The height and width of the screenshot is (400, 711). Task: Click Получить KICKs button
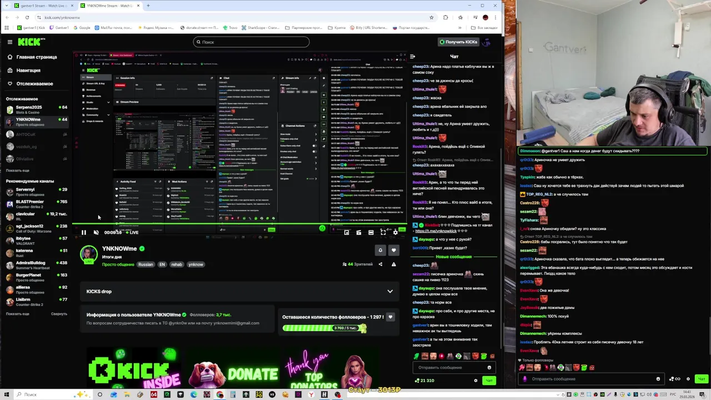458,42
